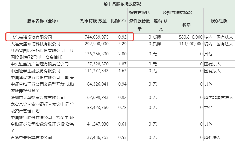
Task: Select the holding value 292,500,000
Action: click(x=96, y=44)
